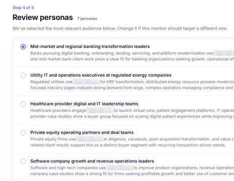
Task: Click the description starting 'Healthcare providers engage'
Action: pyautogui.click(x=132, y=113)
